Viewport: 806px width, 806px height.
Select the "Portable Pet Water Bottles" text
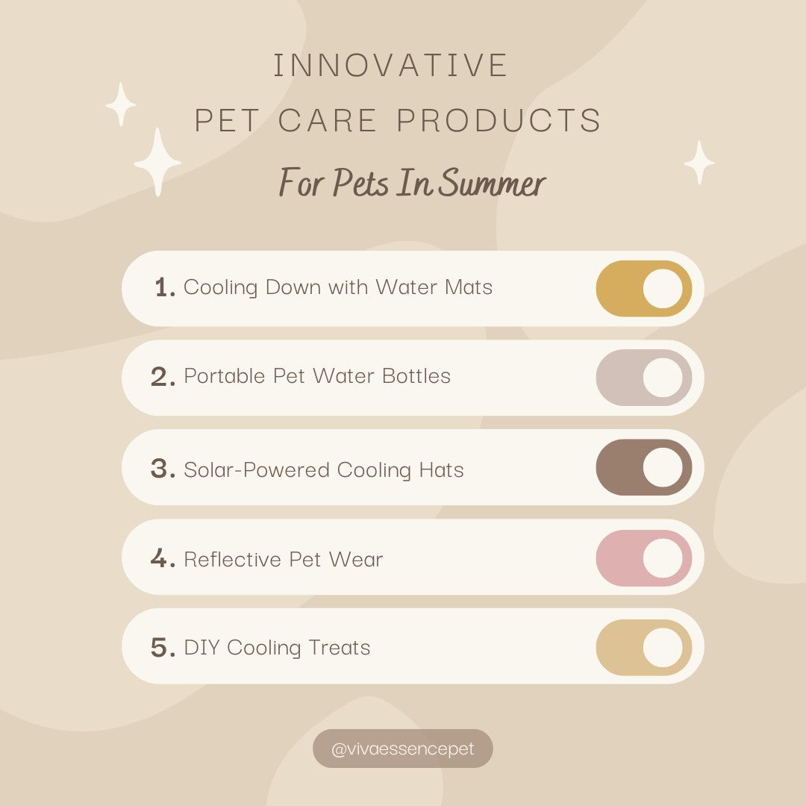pyautogui.click(x=317, y=376)
